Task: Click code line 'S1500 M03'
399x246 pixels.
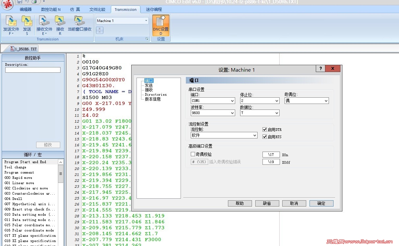Action: (97, 97)
